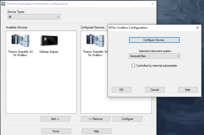
Task: Enable Controlled by external autosampler checkbox
Action: coord(133,66)
